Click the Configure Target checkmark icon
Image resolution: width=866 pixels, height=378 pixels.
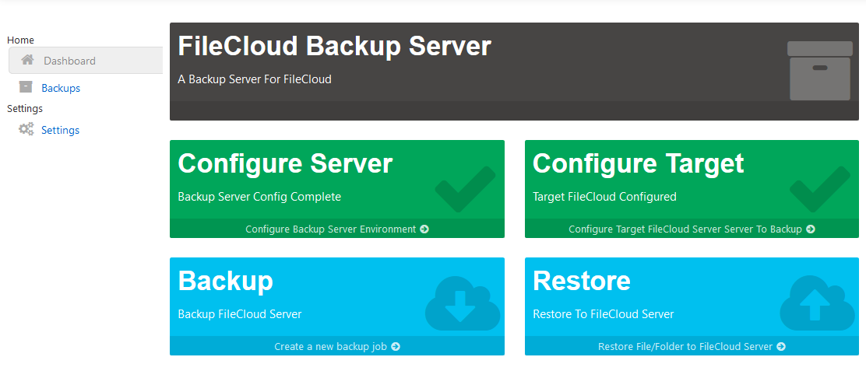pos(819,189)
